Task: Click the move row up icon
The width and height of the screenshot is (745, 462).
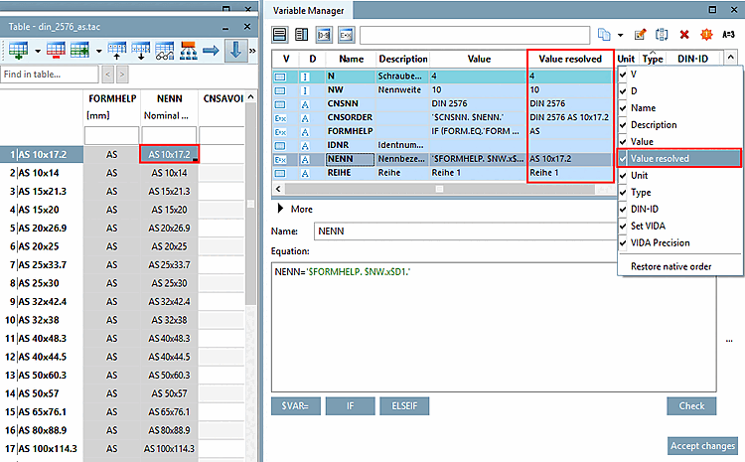Action: coord(115,49)
